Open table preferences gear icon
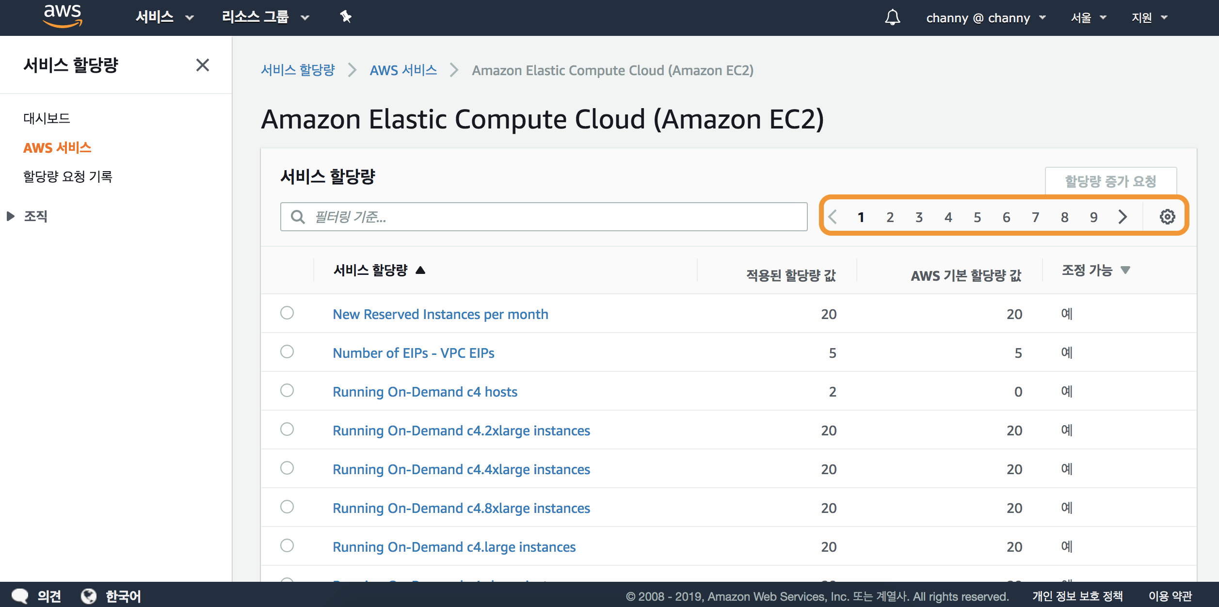 [x=1167, y=217]
